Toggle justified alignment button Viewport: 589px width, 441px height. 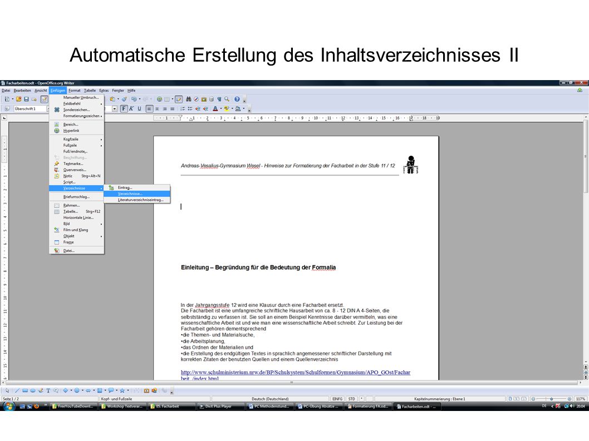click(173, 109)
